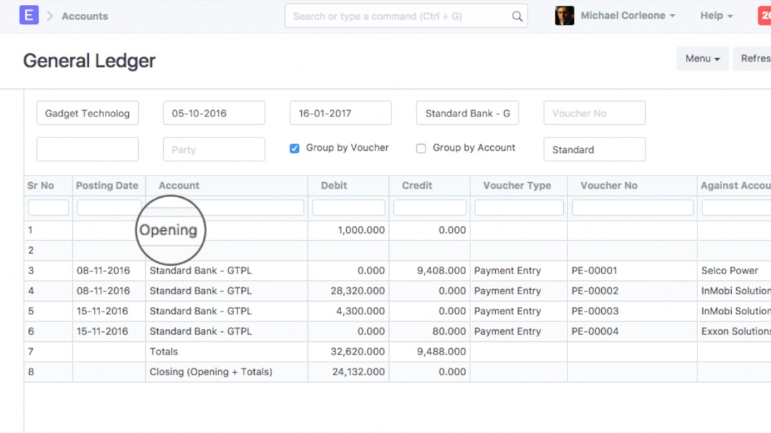Select the to-date field 16-01-2017
771x433 pixels.
(x=340, y=113)
